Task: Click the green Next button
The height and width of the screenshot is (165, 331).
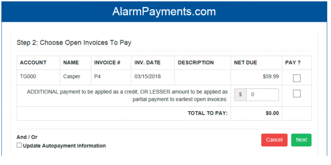Action: point(301,140)
